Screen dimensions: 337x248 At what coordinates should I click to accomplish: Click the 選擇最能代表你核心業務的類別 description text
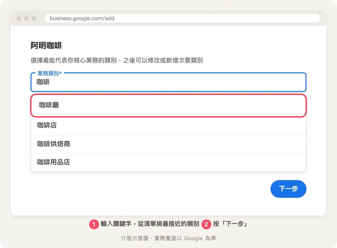[117, 60]
